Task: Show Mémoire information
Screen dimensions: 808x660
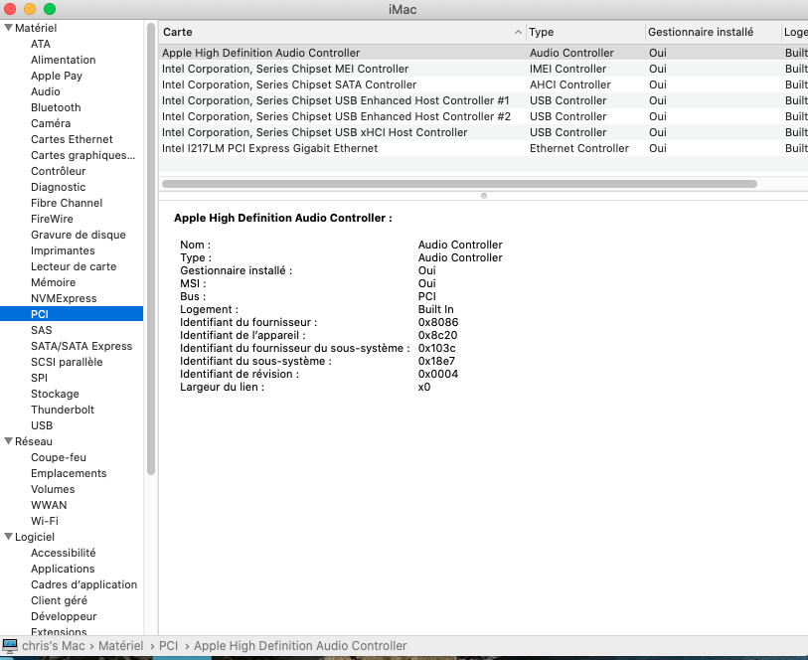Action: point(53,282)
